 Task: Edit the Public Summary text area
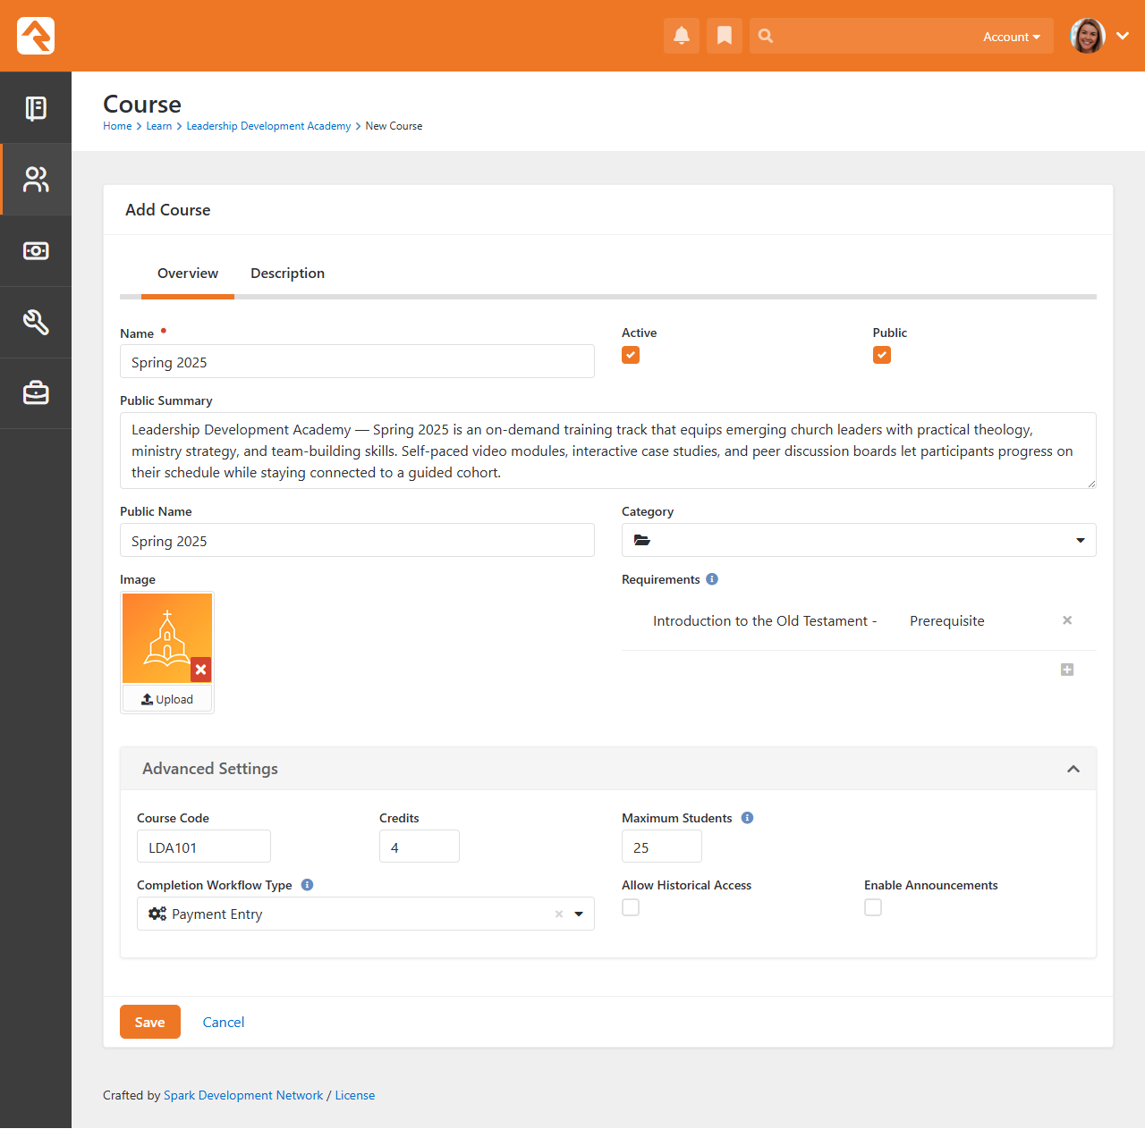click(x=608, y=451)
